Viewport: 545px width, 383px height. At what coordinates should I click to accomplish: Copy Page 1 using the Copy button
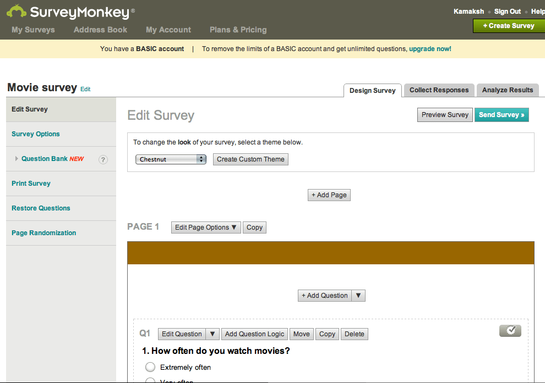[254, 227]
